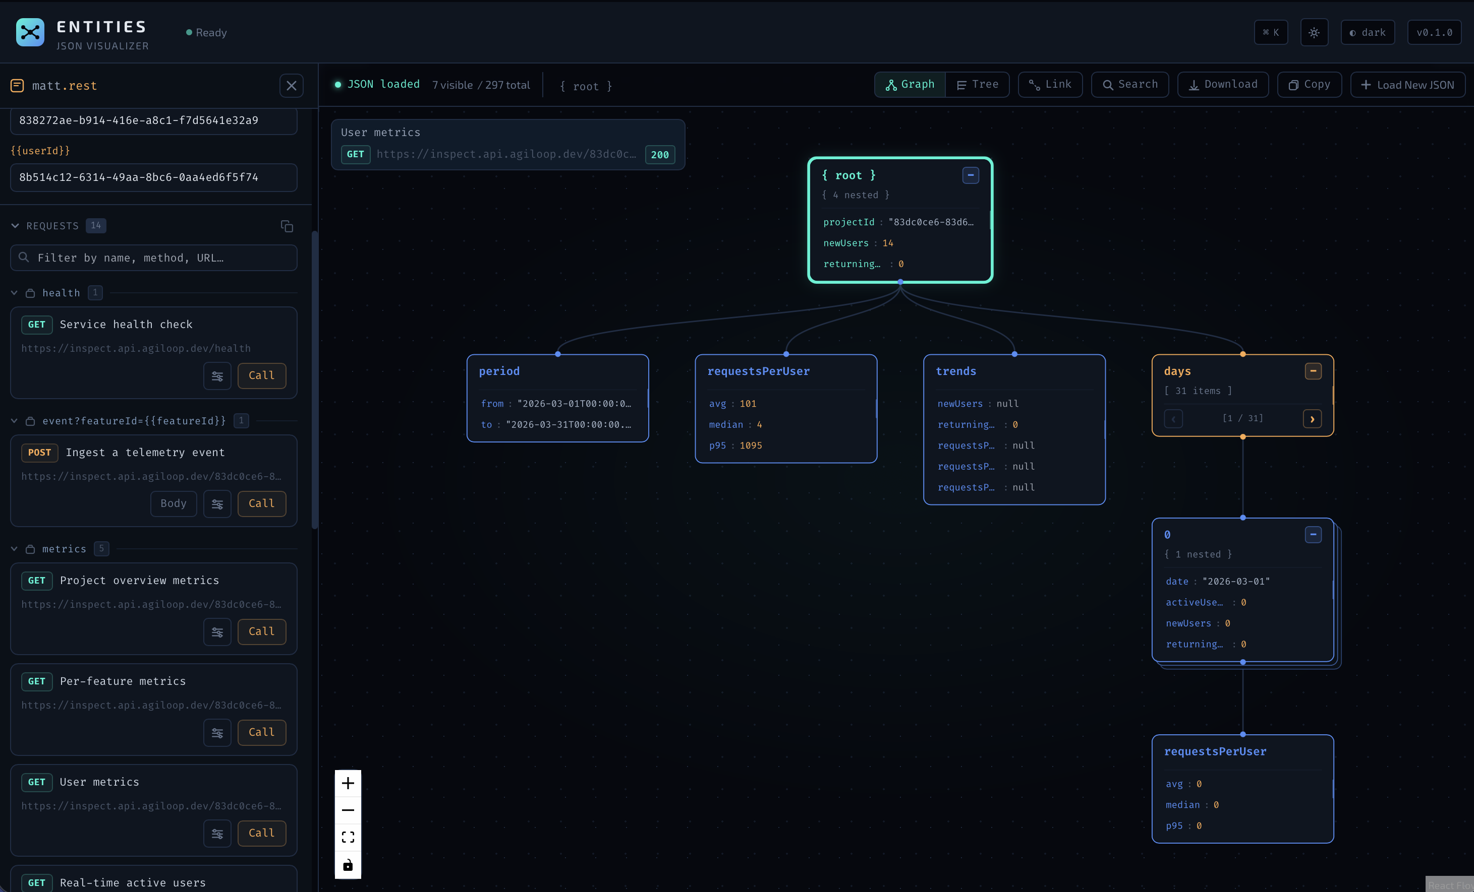Collapse the metrics request group
The height and width of the screenshot is (892, 1474).
pyautogui.click(x=14, y=548)
